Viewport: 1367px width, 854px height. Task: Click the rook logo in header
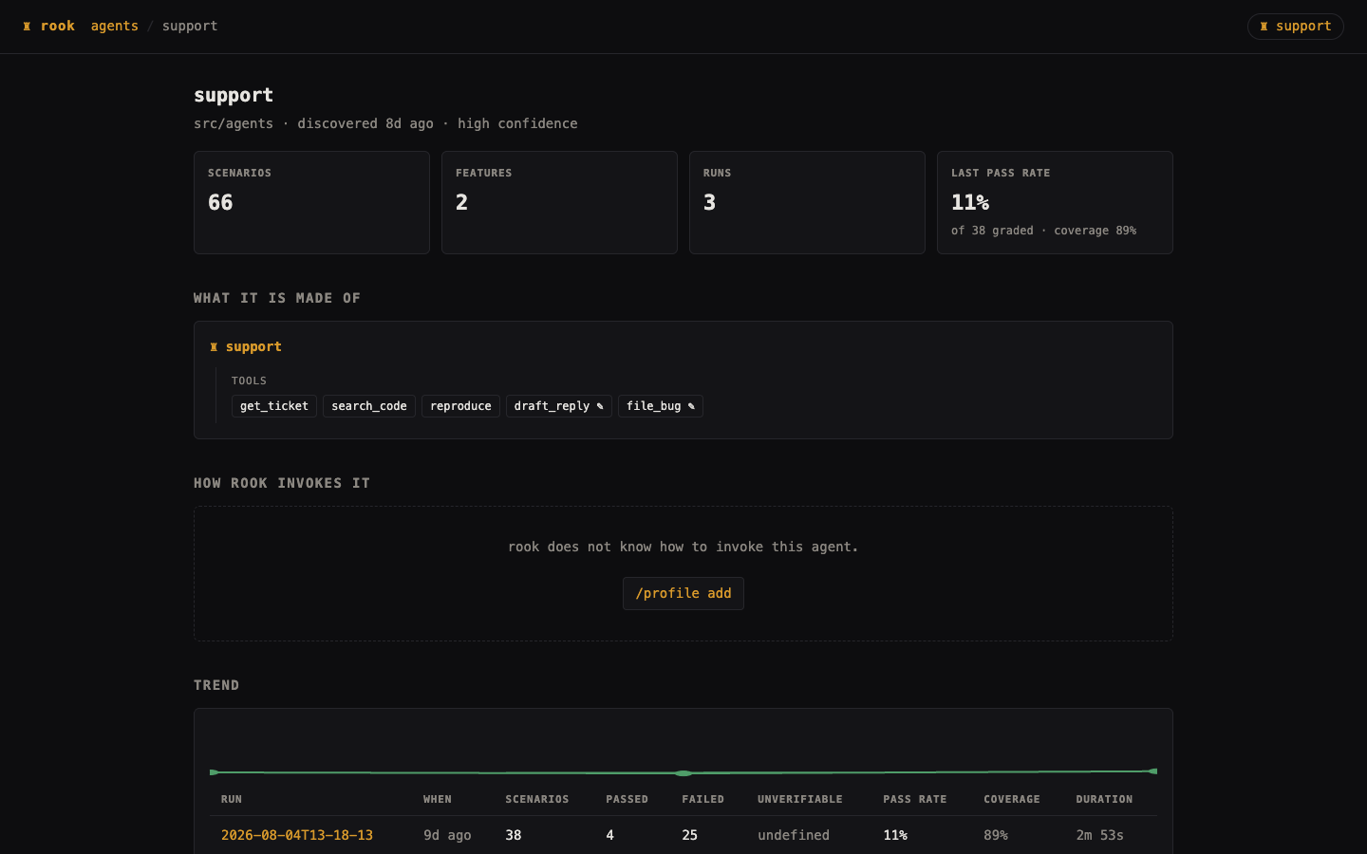48,26
